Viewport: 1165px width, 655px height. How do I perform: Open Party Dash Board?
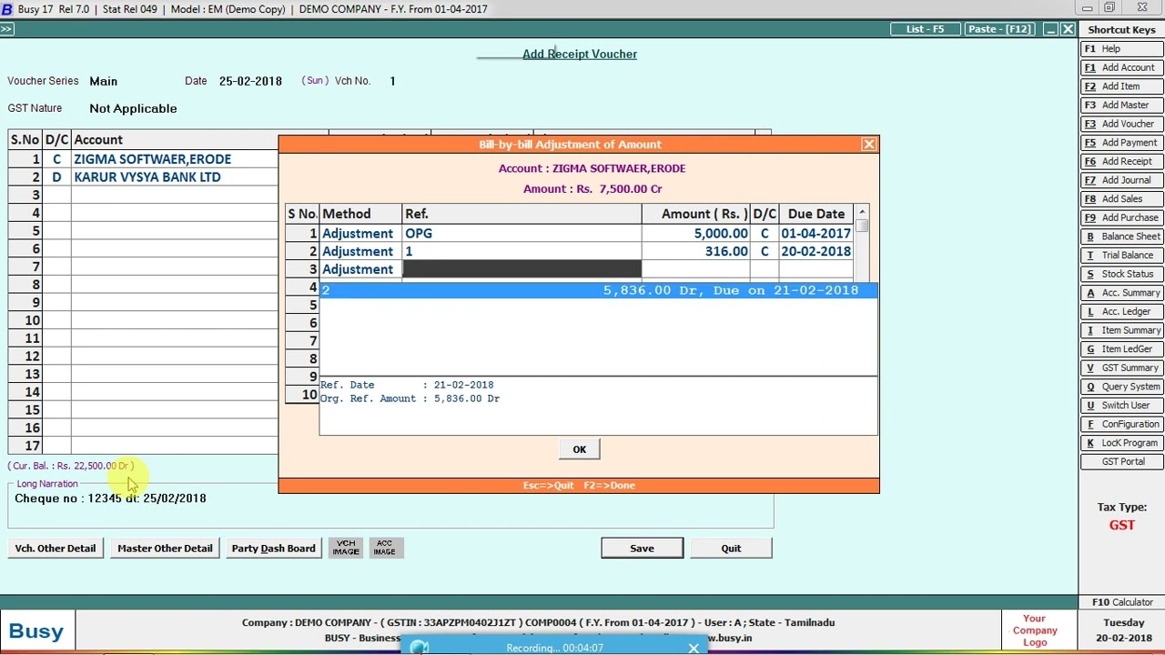coord(273,549)
